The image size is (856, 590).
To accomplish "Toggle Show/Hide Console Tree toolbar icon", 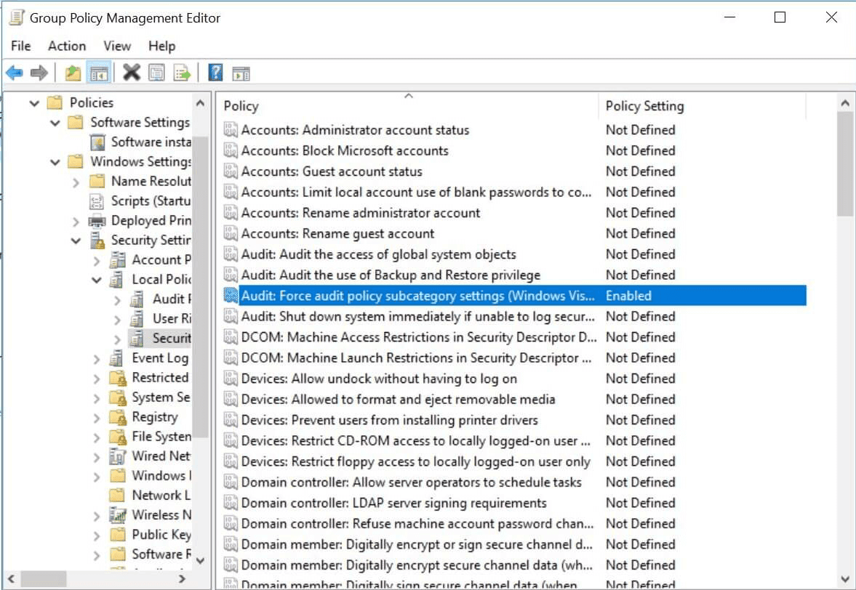I will click(99, 73).
